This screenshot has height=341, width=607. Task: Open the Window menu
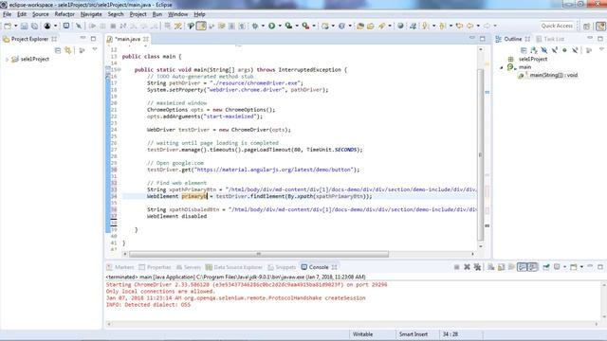click(x=177, y=14)
